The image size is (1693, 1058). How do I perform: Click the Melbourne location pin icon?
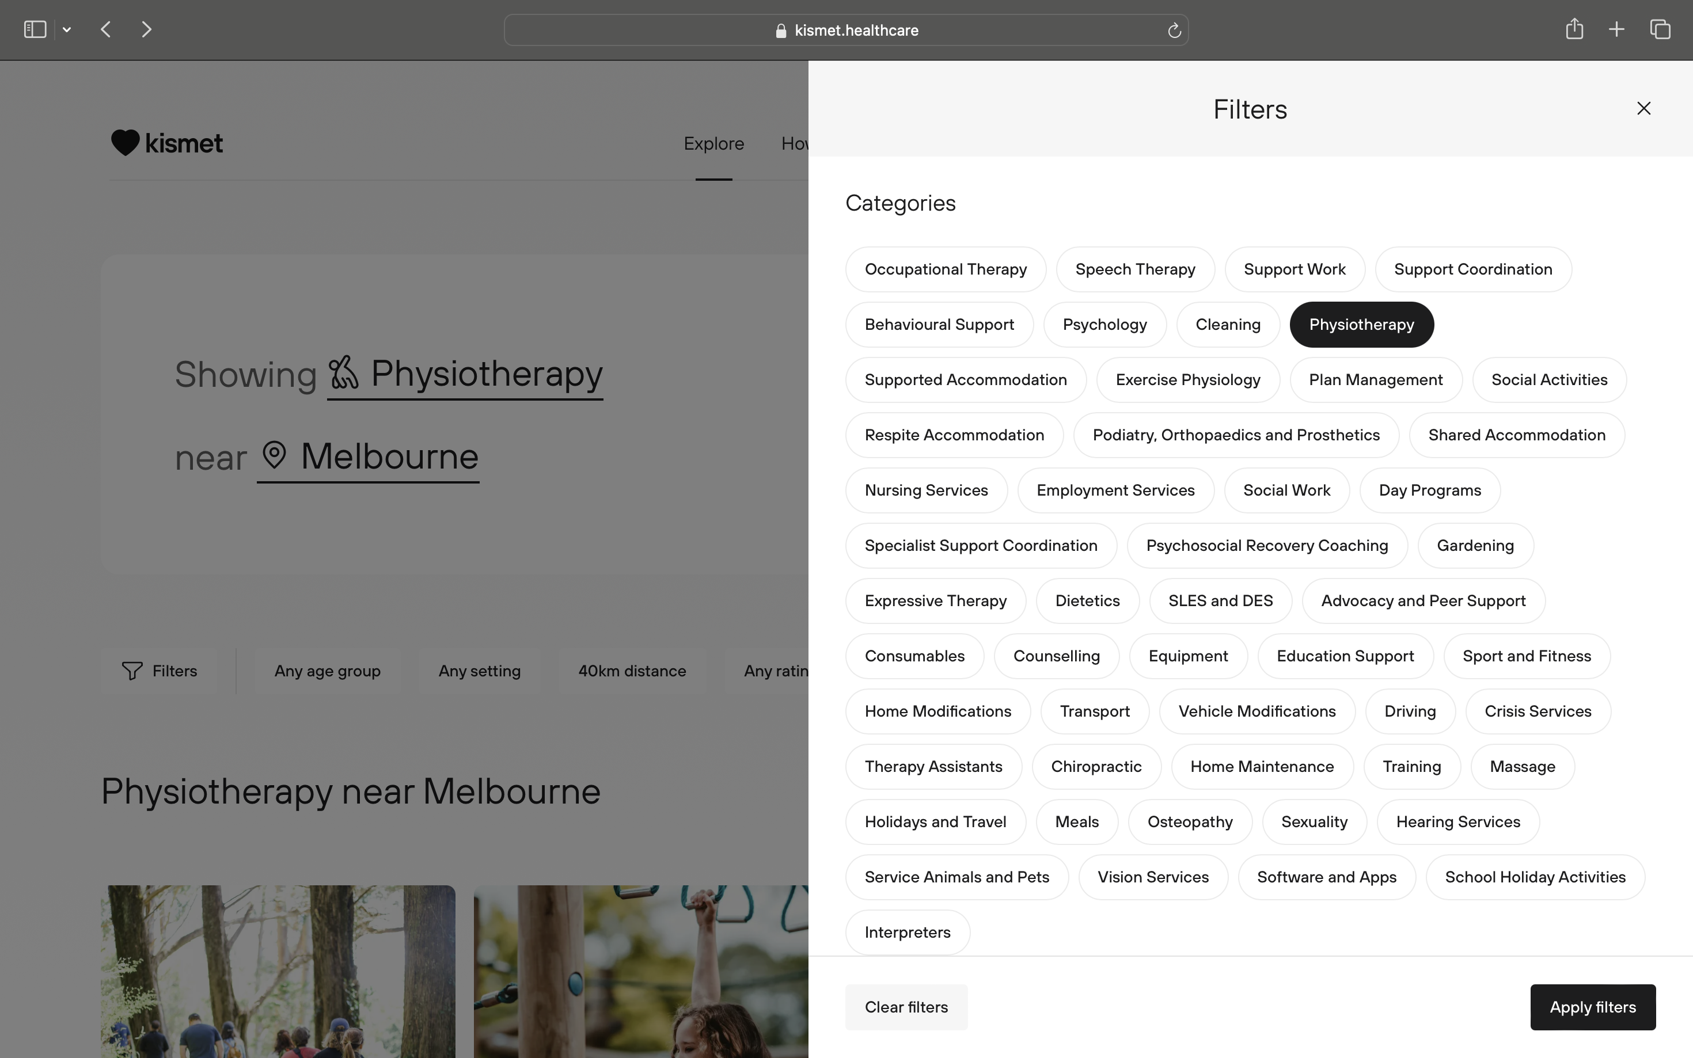coord(274,455)
